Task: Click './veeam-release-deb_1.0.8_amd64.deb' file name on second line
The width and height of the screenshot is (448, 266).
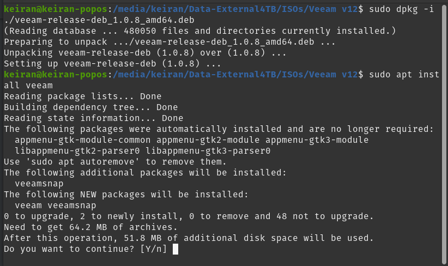Action: (99, 20)
